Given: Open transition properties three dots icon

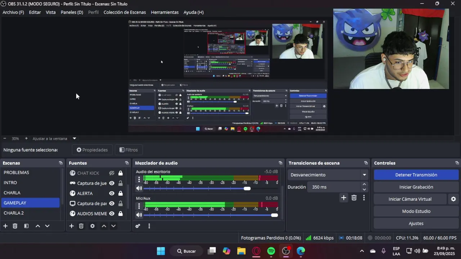Looking at the screenshot, I should point(364,197).
